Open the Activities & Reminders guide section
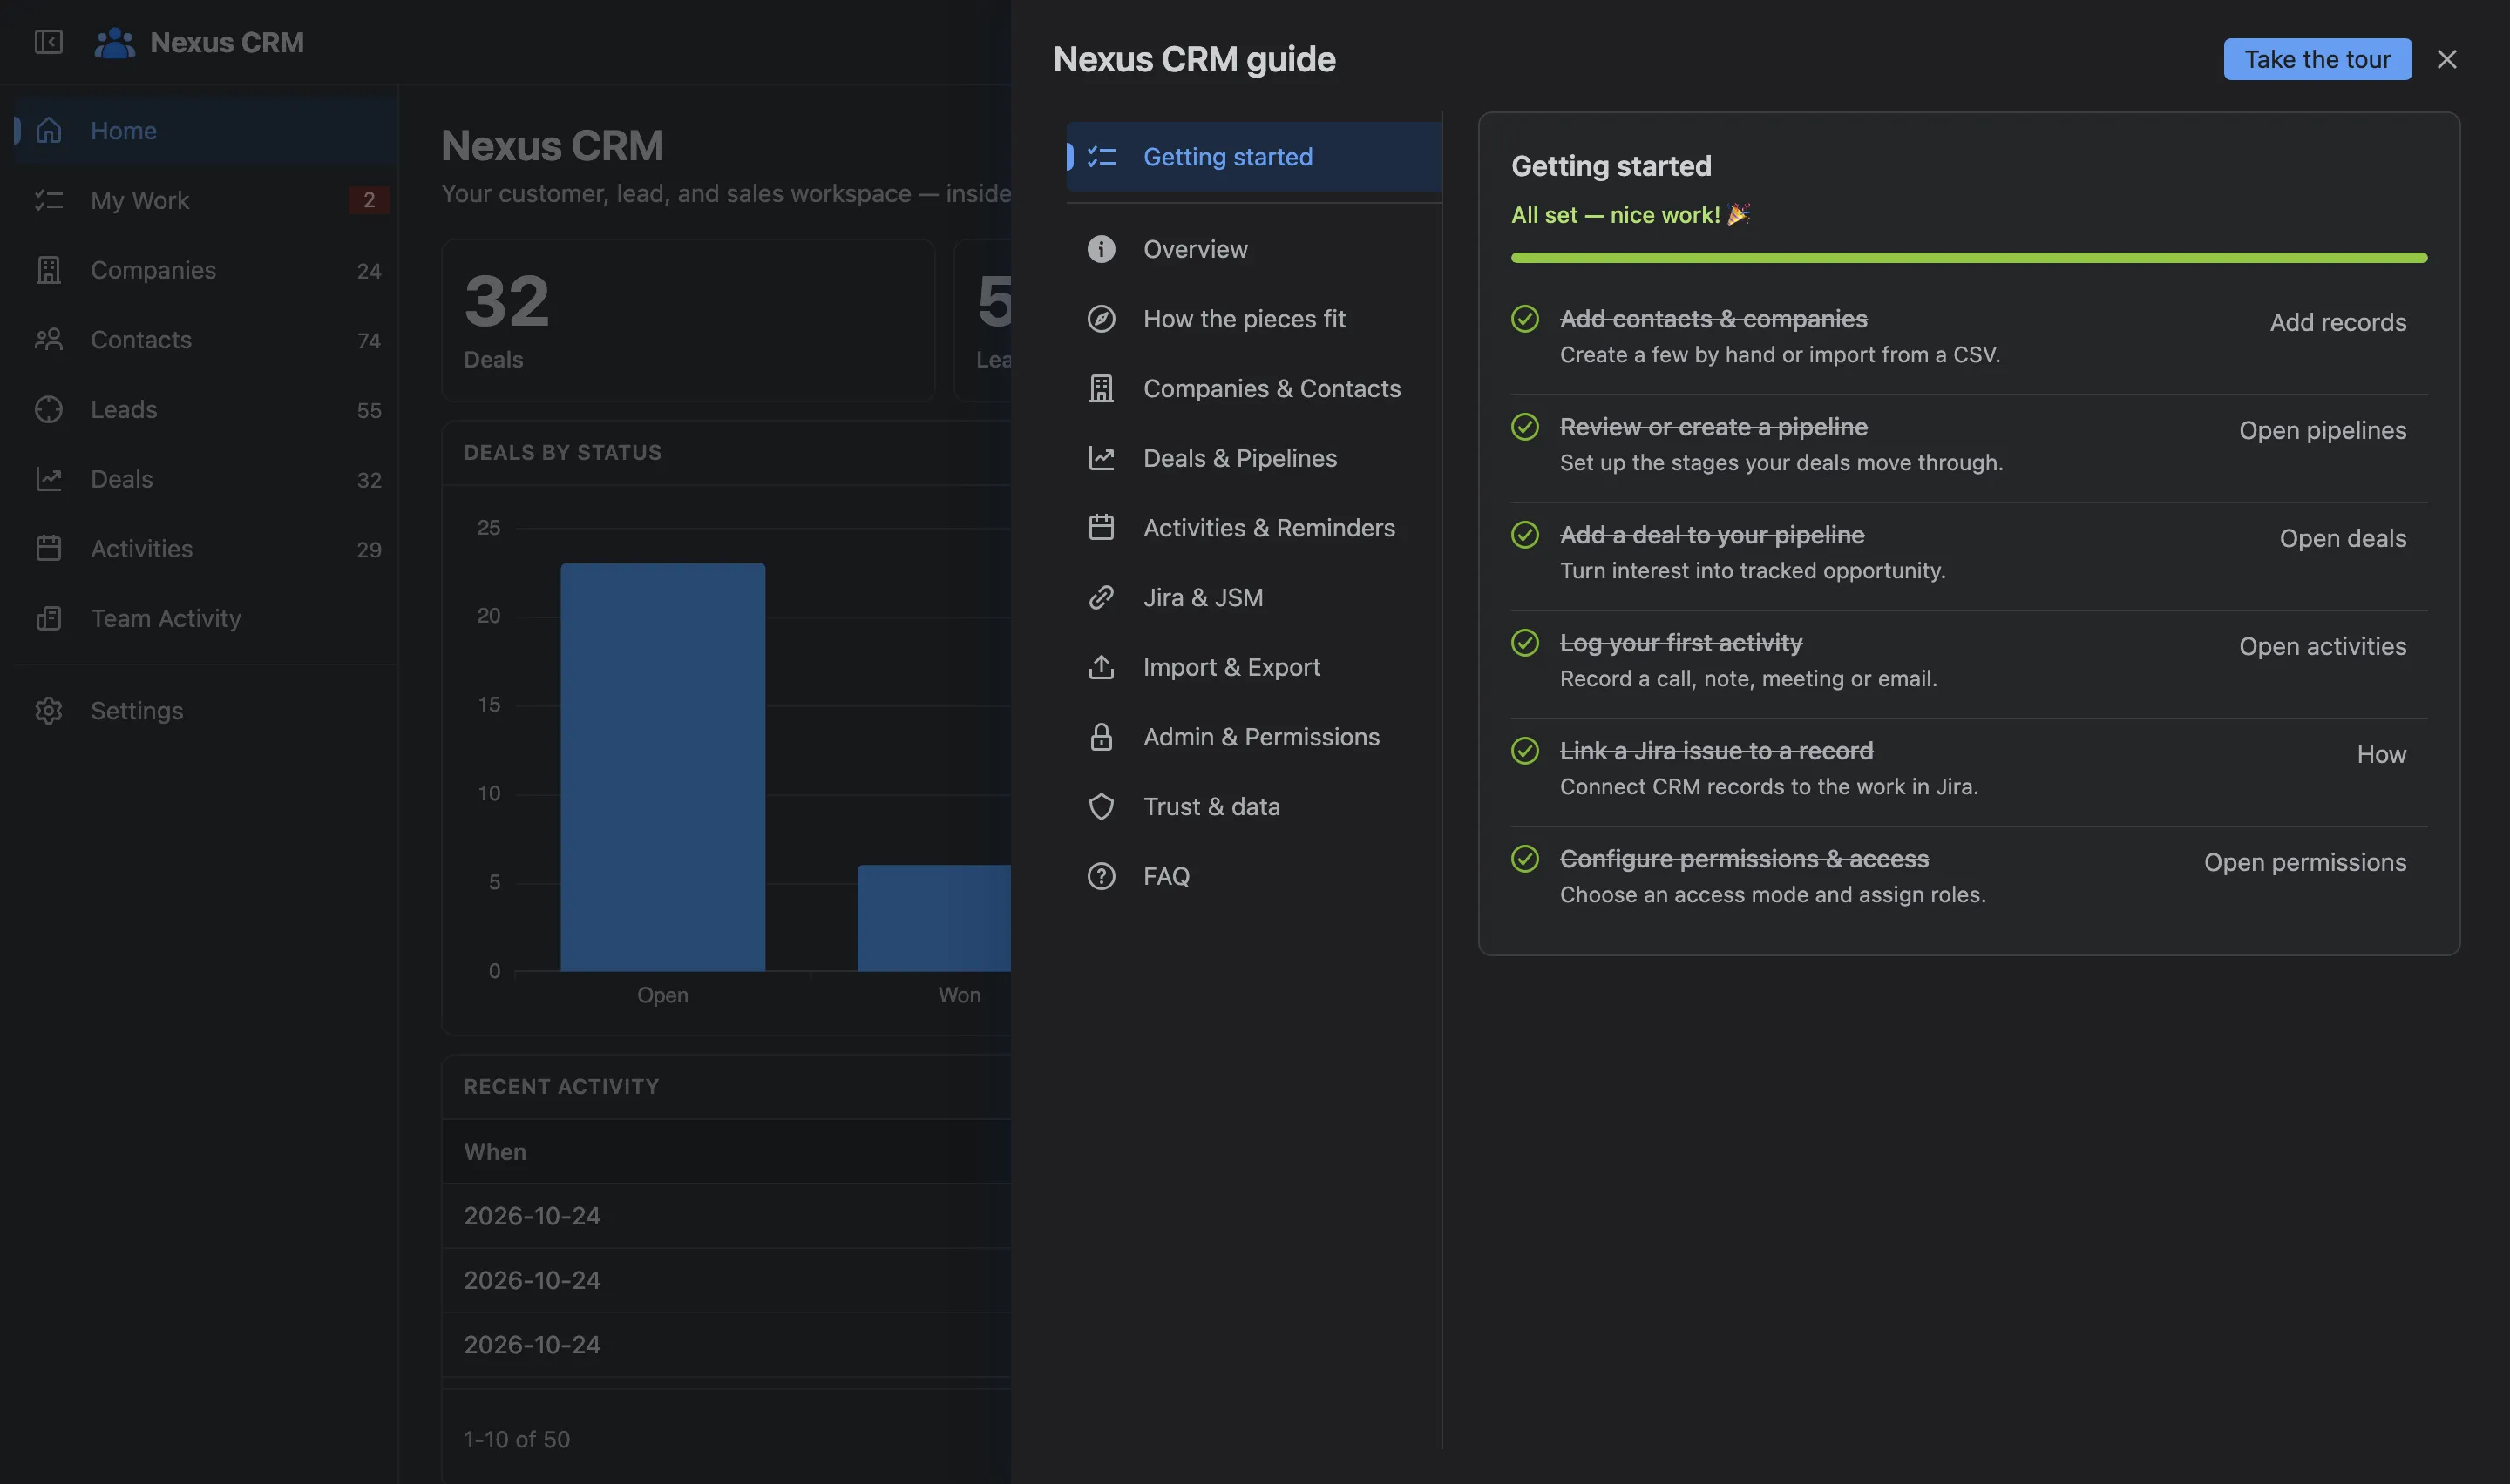Screen dimensions: 2510x1484 (1253, 528)
